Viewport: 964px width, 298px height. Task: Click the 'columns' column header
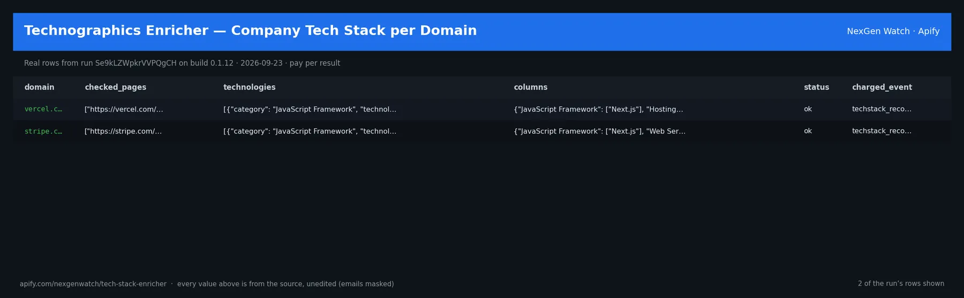(x=531, y=87)
